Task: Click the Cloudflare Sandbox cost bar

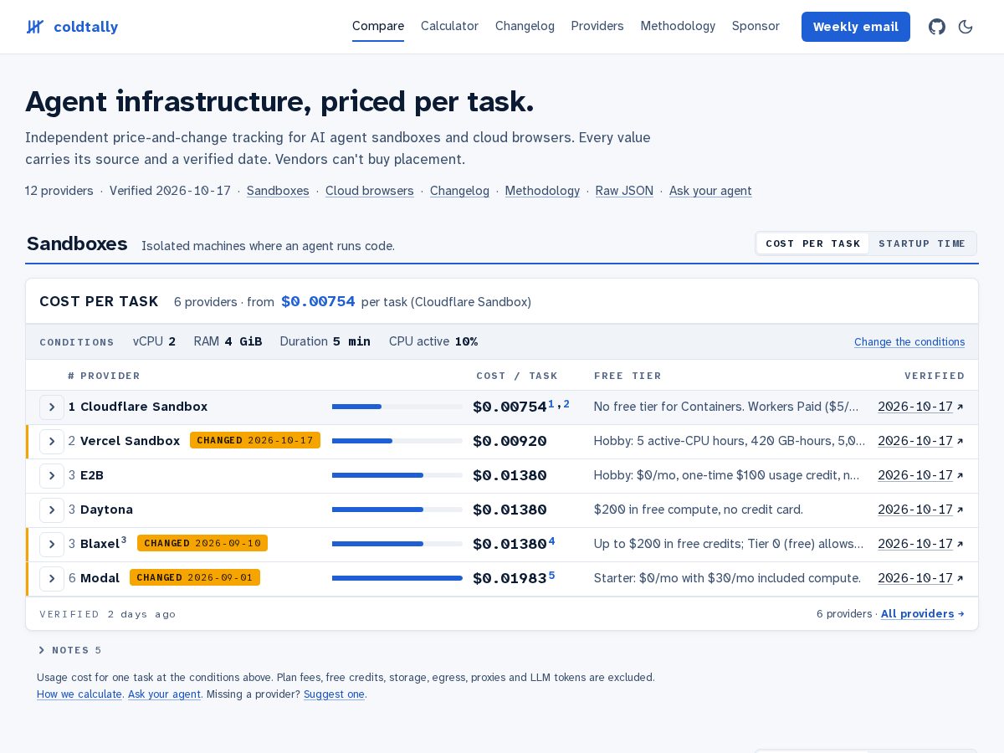Action: [397, 407]
